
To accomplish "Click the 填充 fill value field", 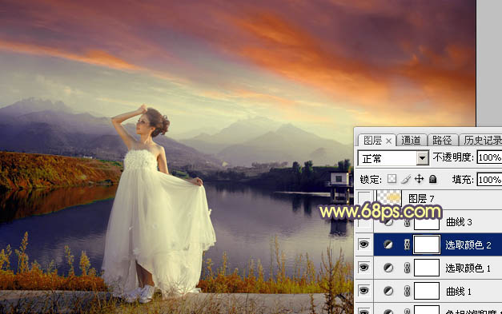I will click(x=489, y=180).
